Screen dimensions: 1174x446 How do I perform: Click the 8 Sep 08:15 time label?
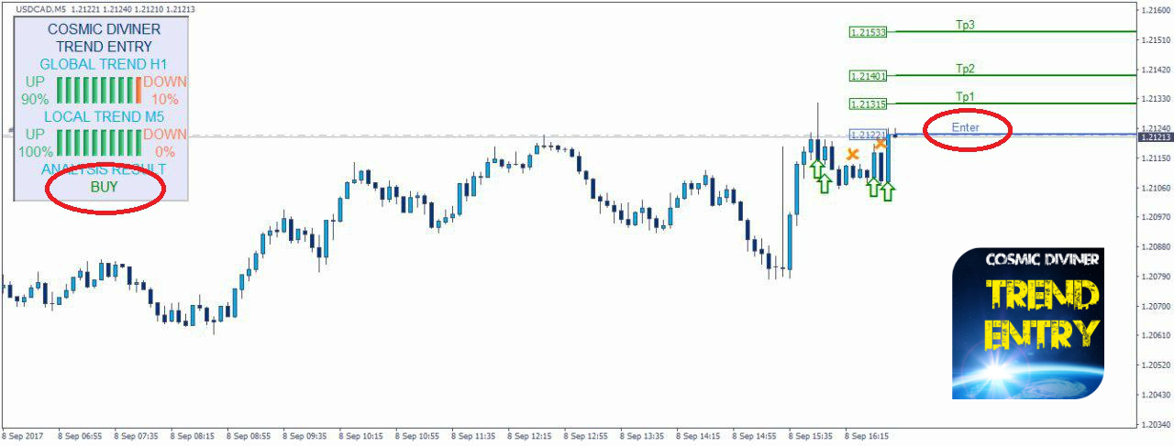[x=194, y=437]
